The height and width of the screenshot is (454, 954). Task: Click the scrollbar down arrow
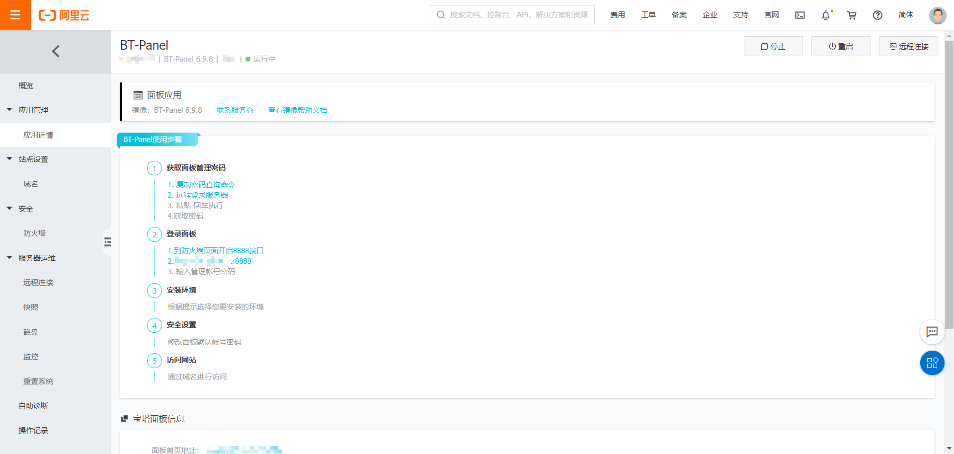coord(949,449)
